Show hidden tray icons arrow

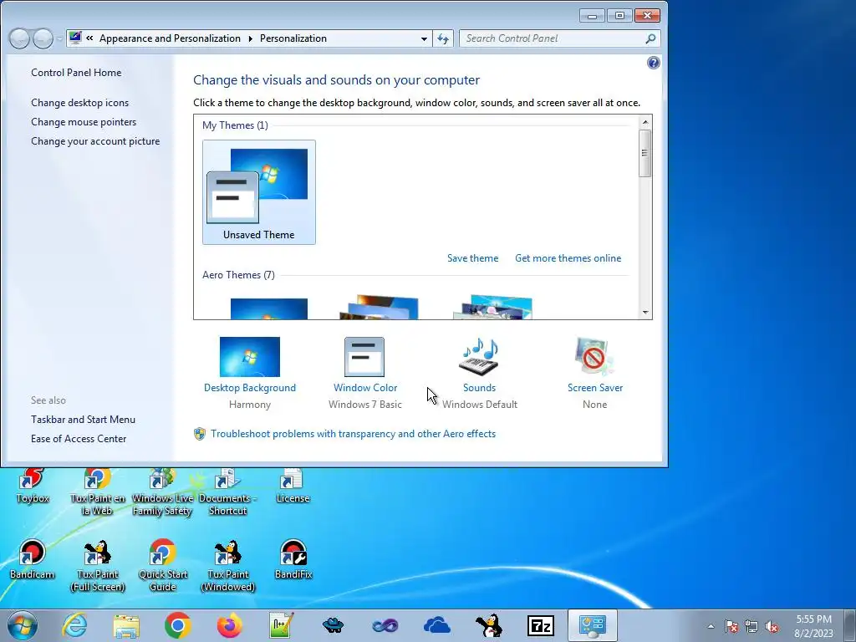tap(711, 626)
